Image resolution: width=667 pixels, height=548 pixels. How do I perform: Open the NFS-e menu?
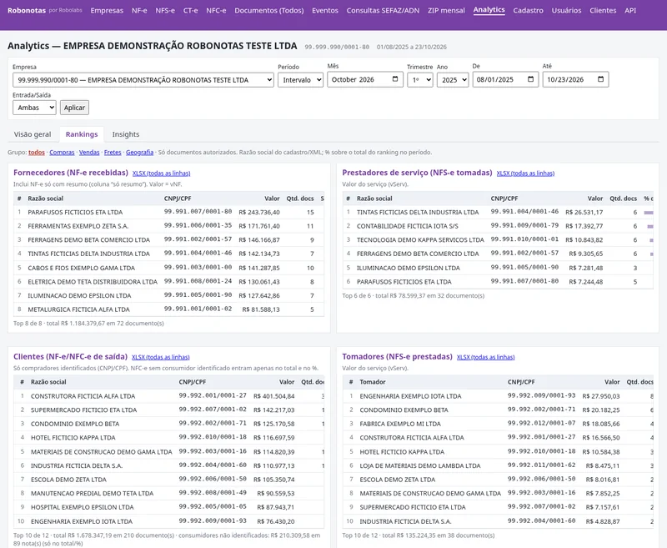pos(165,10)
